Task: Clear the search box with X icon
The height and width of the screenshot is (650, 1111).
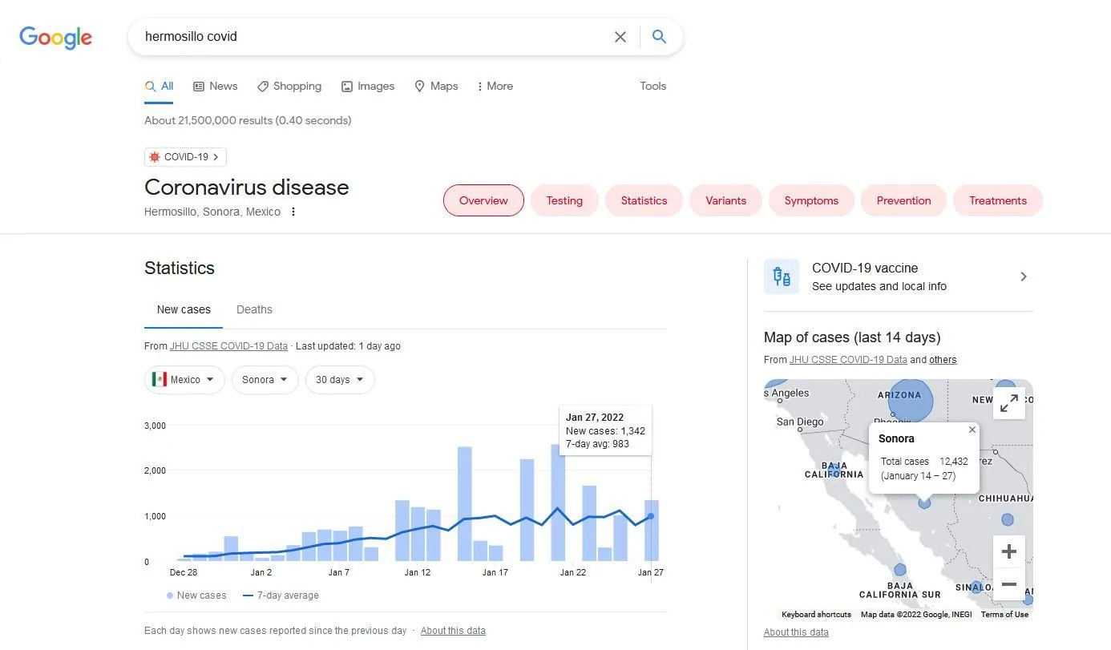Action: pos(620,37)
